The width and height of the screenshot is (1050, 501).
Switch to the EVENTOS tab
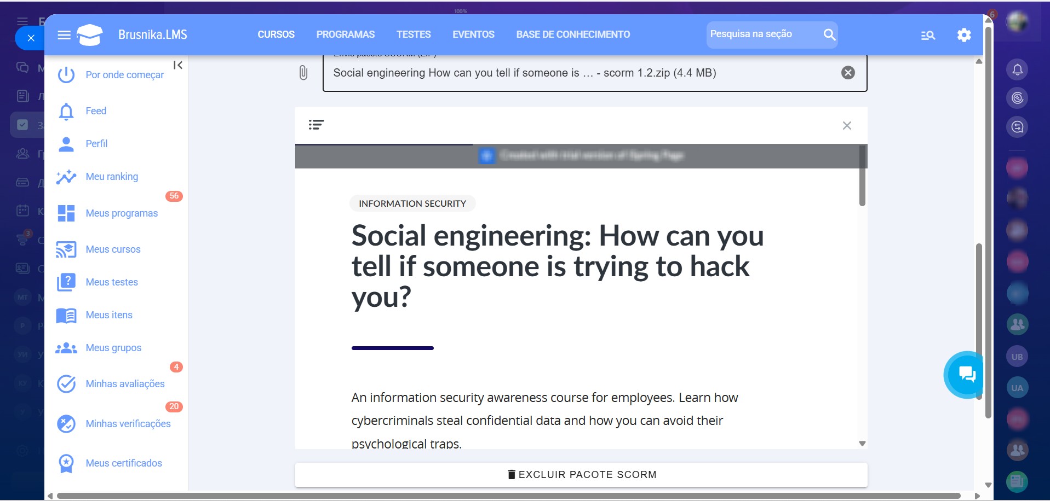pyautogui.click(x=473, y=34)
